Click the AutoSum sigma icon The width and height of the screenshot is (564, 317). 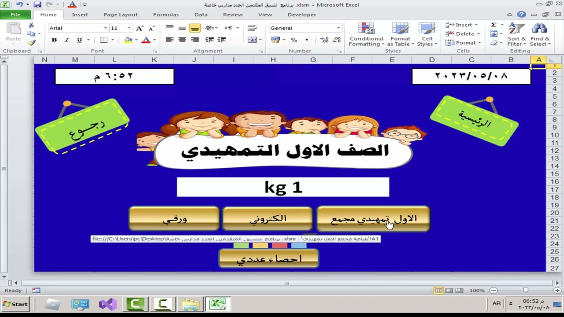[494, 25]
